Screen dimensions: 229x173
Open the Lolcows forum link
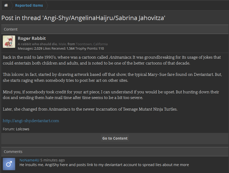click(x=23, y=129)
